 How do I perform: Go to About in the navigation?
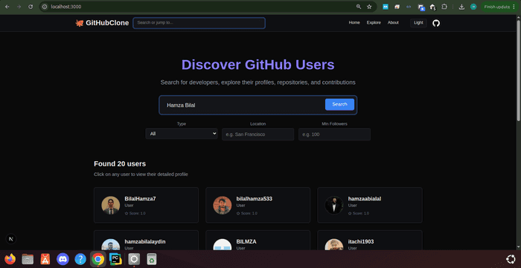coord(393,23)
